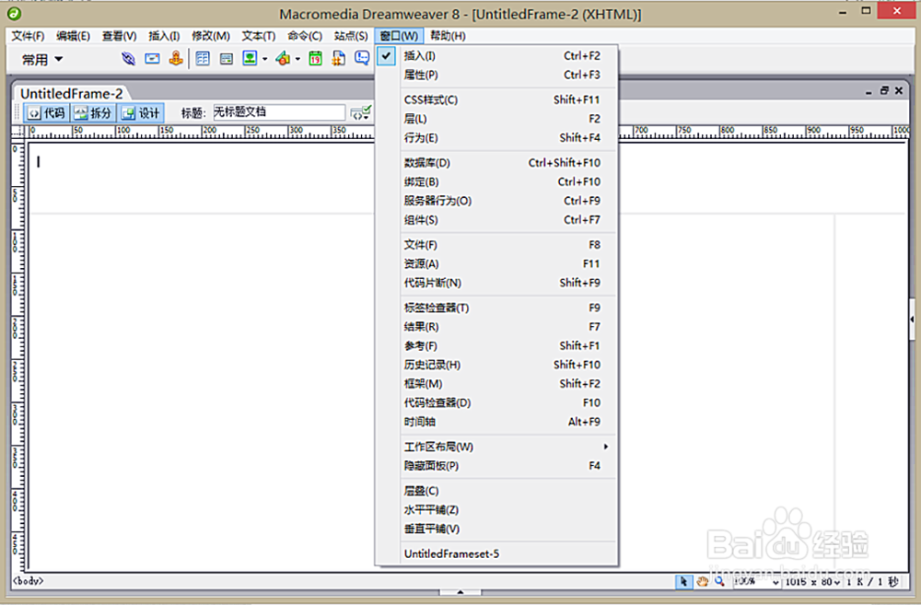Click the Hyperlink icon in Insert bar
This screenshot has height=605, width=921.
pos(128,59)
